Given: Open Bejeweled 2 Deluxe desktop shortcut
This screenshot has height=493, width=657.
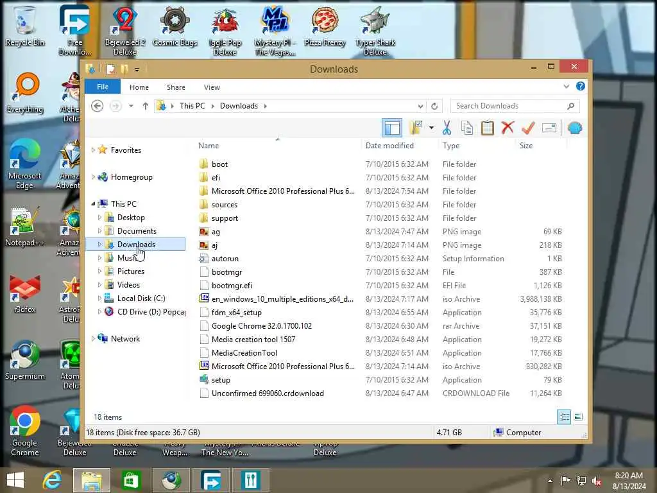Looking at the screenshot, I should (x=125, y=31).
